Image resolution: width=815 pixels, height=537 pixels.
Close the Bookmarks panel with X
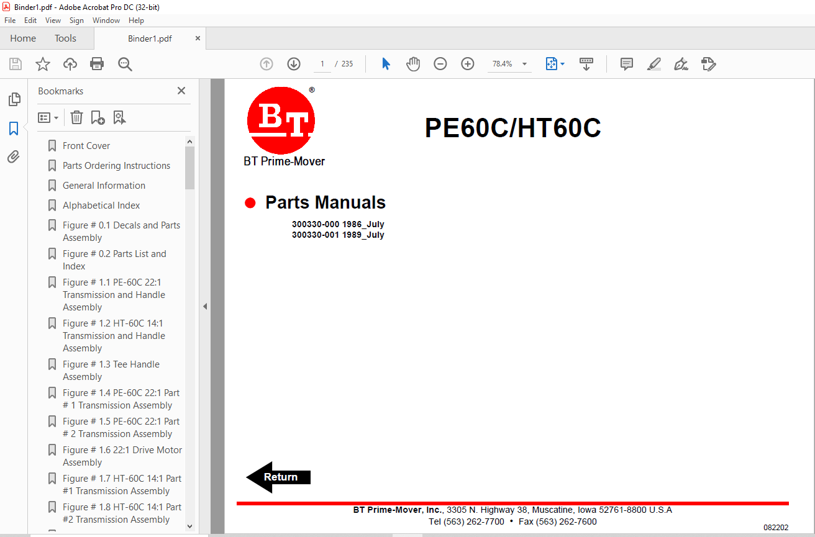181,91
